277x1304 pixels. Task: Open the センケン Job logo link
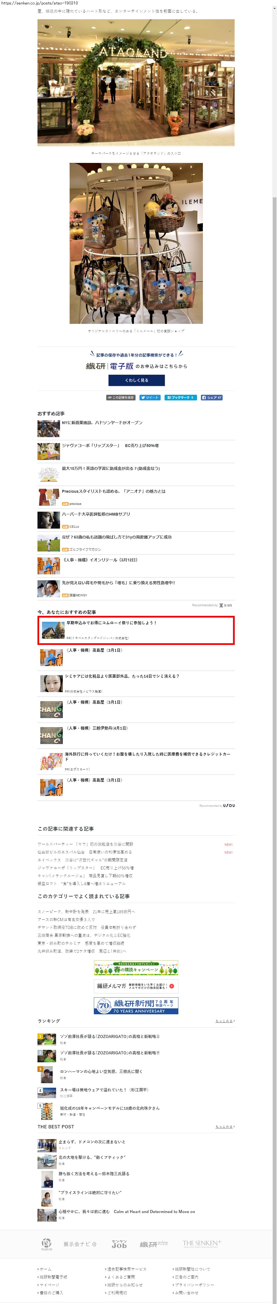(119, 1244)
